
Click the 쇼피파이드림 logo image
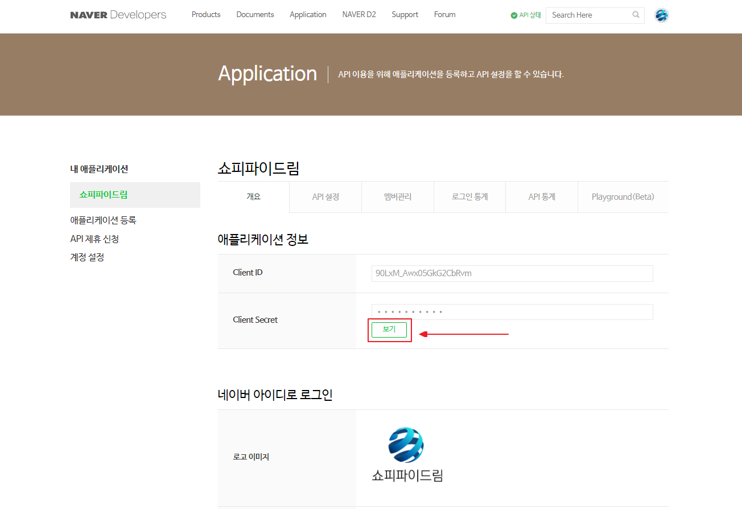[x=407, y=455]
